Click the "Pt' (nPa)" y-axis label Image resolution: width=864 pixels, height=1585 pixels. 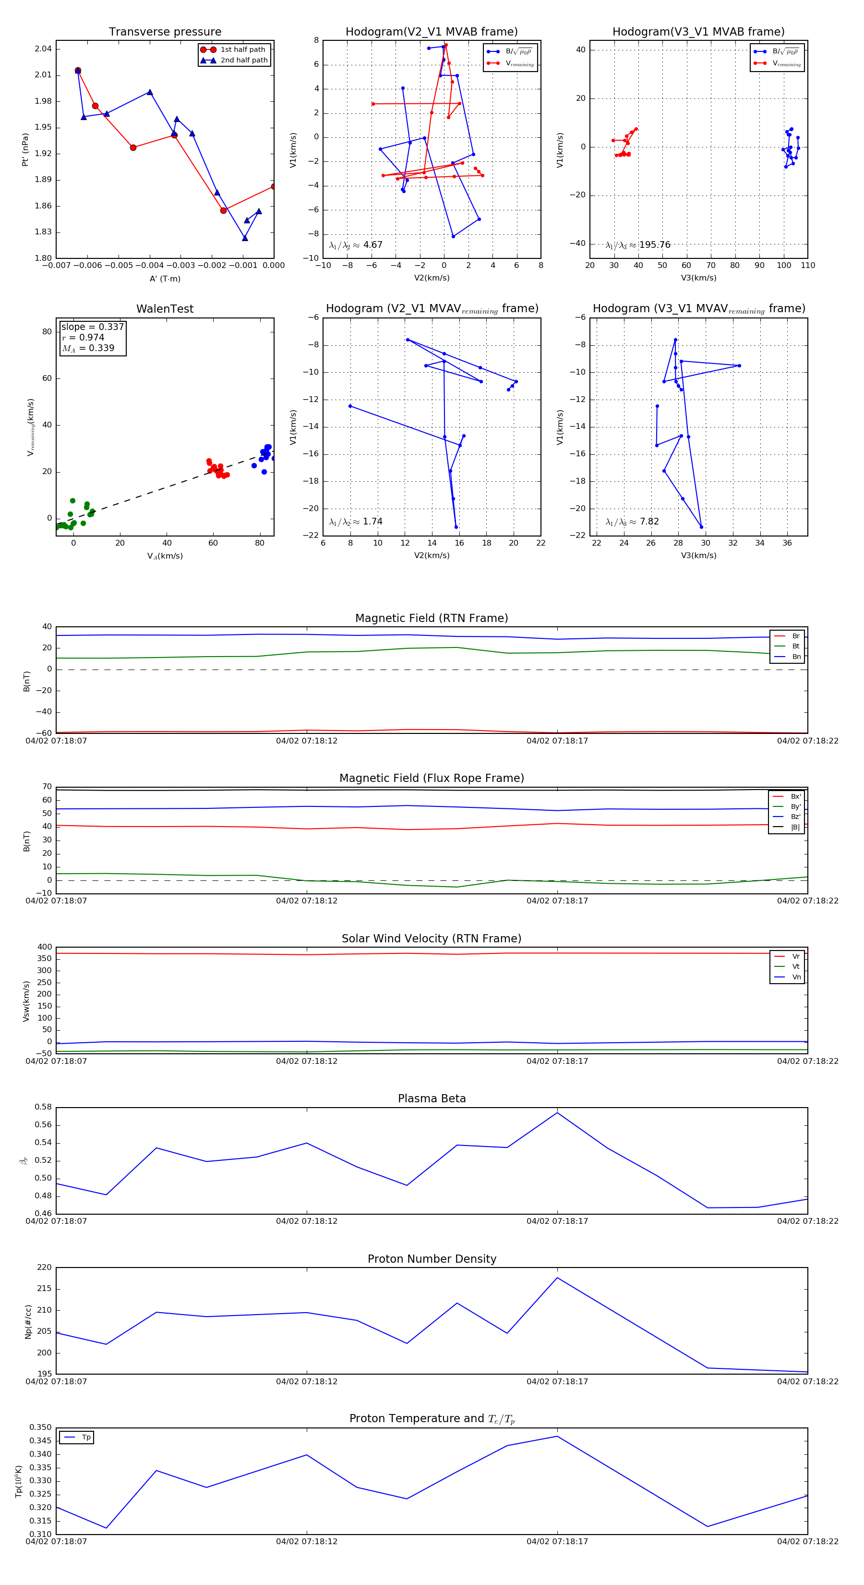[x=25, y=149]
